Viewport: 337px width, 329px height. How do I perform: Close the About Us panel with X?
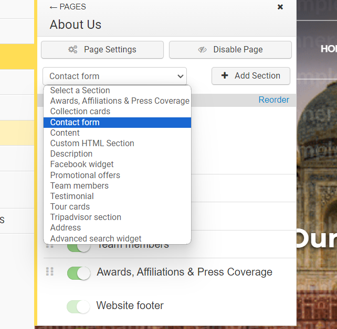(x=280, y=7)
